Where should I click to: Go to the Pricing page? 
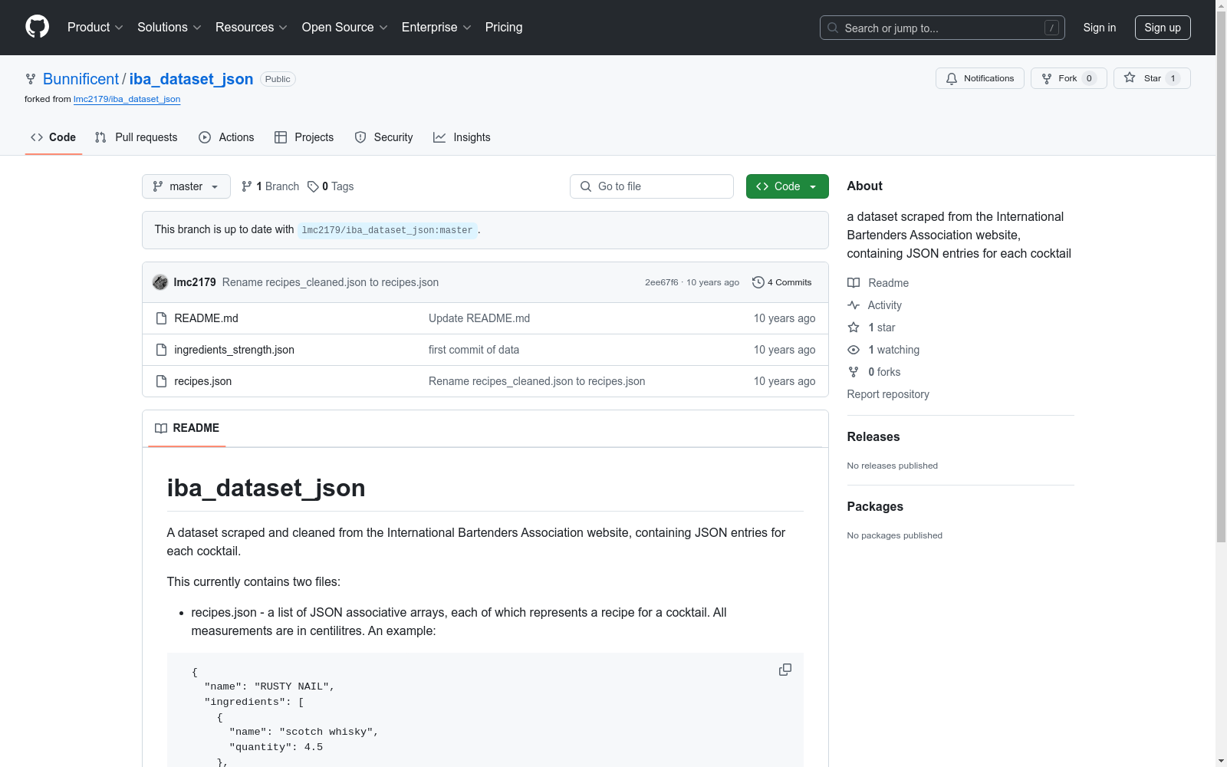pyautogui.click(x=504, y=27)
